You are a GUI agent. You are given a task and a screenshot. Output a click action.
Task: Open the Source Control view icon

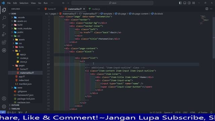[4, 26]
